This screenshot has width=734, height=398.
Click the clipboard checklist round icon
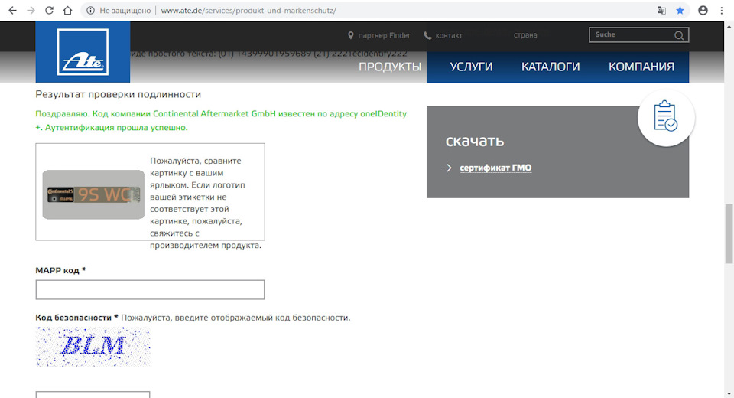click(666, 117)
